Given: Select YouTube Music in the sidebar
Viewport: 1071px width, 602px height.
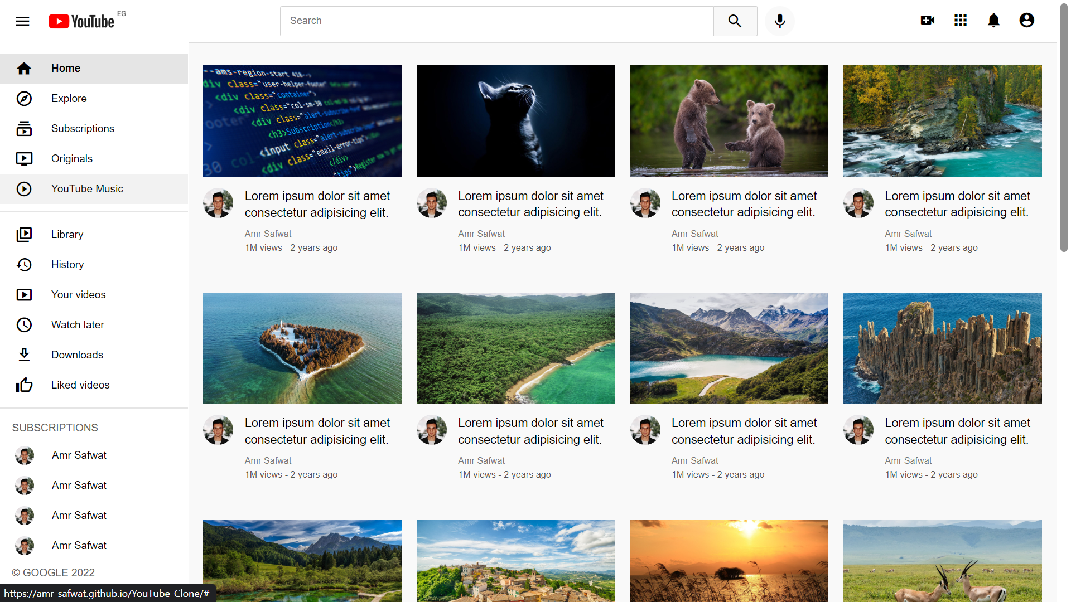Looking at the screenshot, I should click(x=94, y=189).
